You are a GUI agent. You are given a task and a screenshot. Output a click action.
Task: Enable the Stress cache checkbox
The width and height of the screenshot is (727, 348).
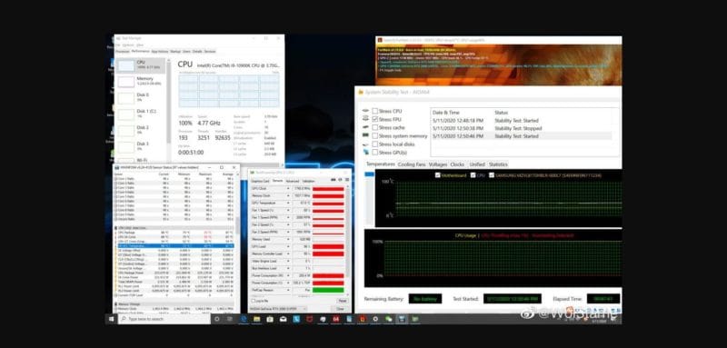point(374,127)
